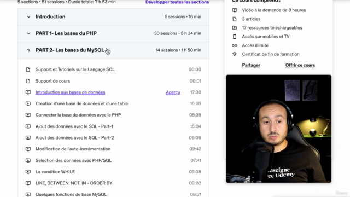Click Accès sur mobiles et TV text
The width and height of the screenshot is (350, 197).
click(266, 37)
